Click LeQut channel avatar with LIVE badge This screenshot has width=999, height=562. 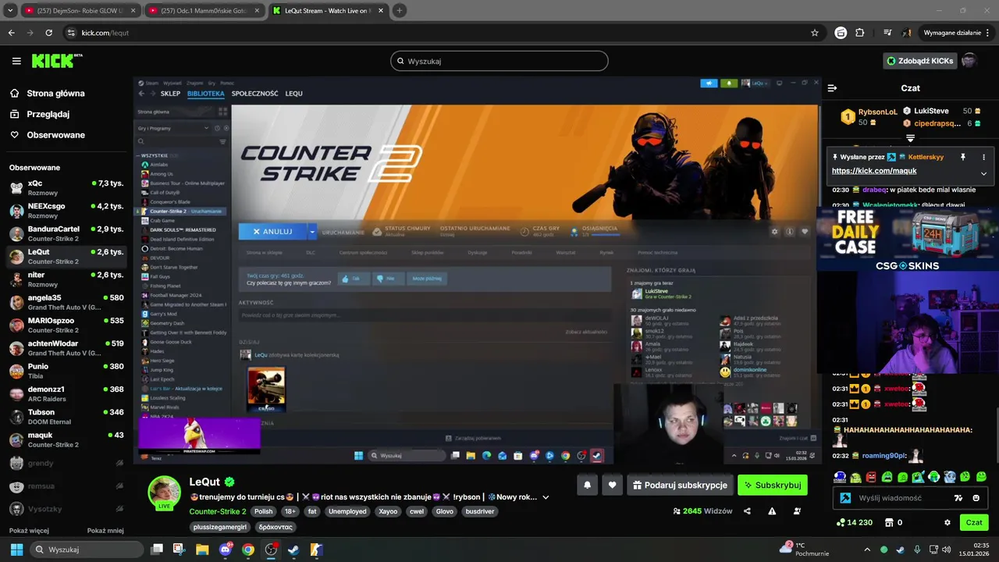point(165,492)
